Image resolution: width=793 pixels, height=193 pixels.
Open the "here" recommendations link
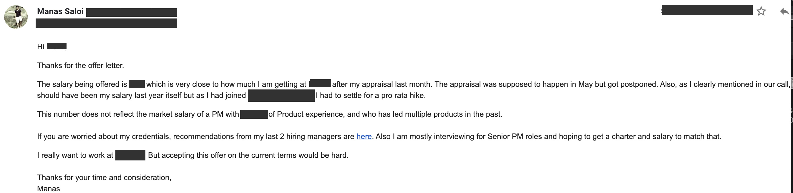(364, 137)
